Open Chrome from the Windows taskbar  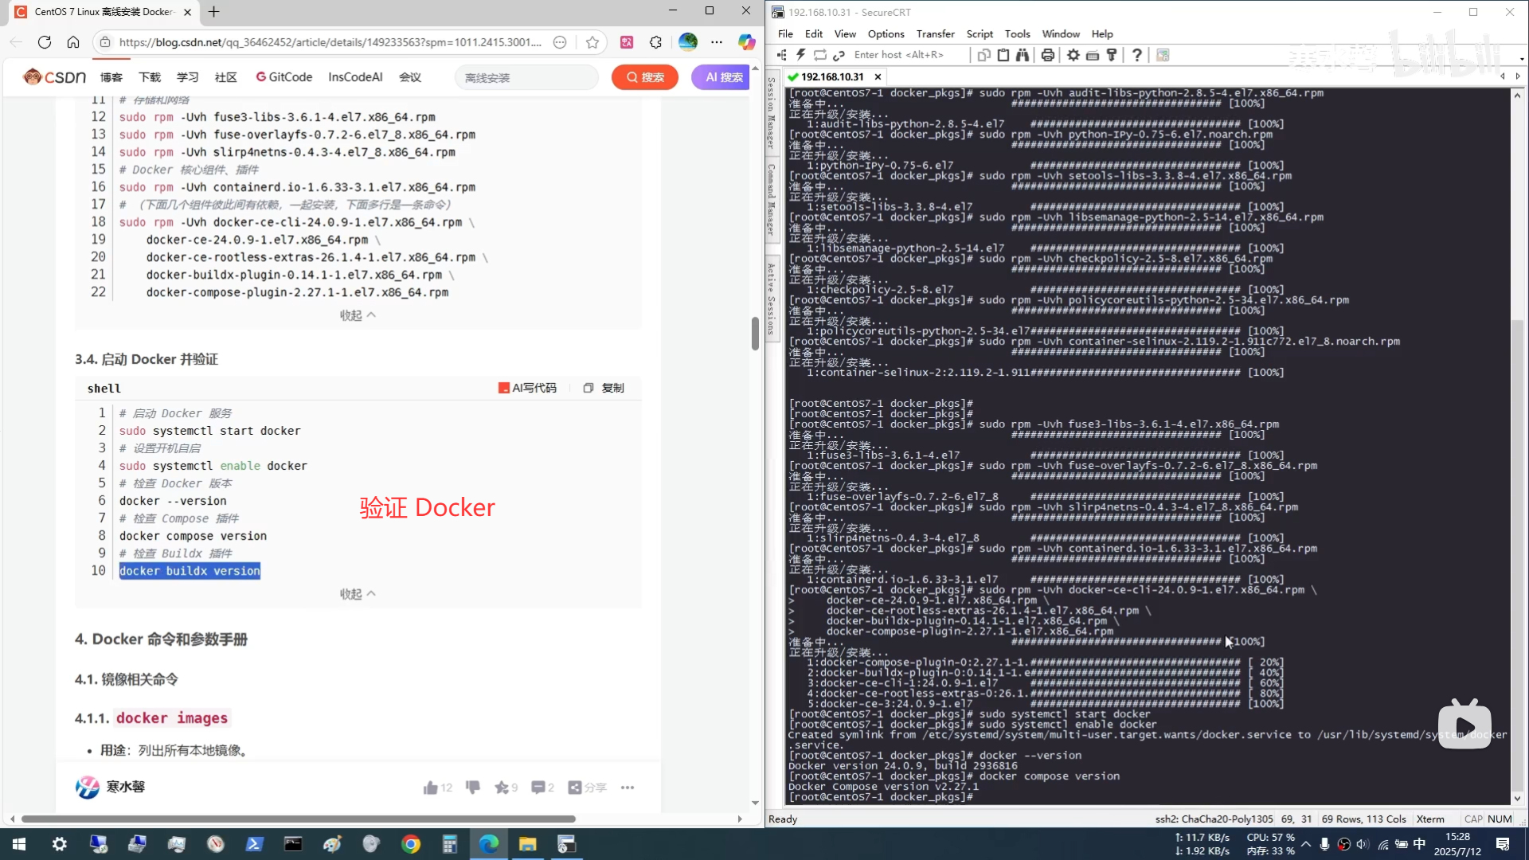(411, 844)
